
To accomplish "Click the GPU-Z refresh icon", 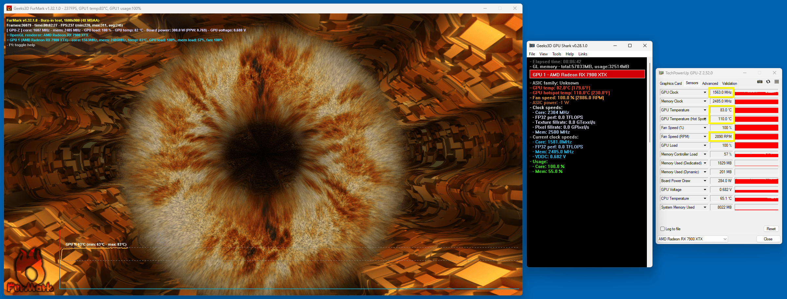I will point(768,82).
